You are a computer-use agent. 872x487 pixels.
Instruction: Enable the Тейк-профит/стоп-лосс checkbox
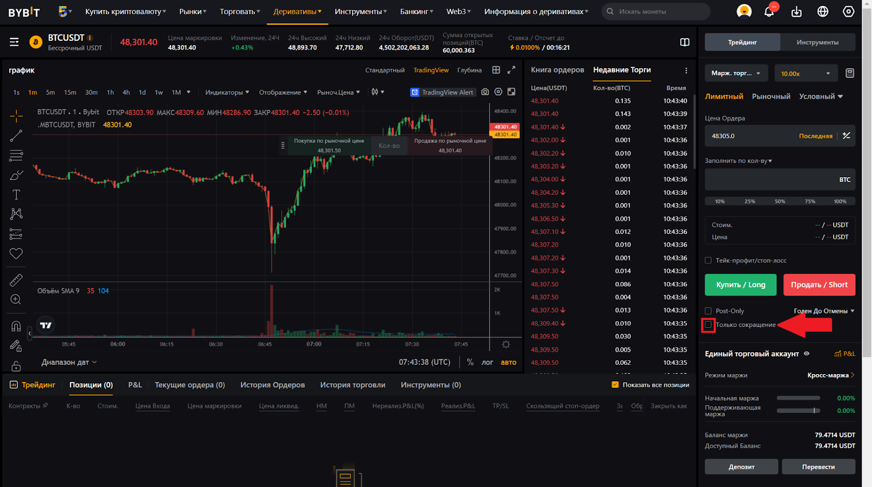click(708, 260)
